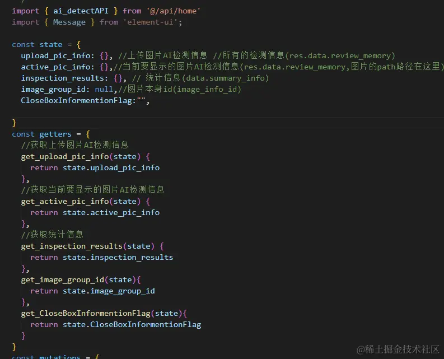This screenshot has width=444, height=359.
Task: Click the null value of image_group_id
Action: 104,89
